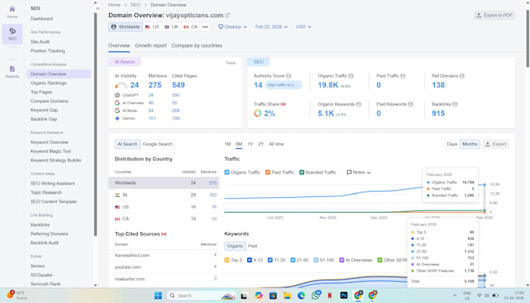Viewport: 530px width, 303px height.
Task: Open more countries ellipsis menu
Action: pyautogui.click(x=205, y=26)
